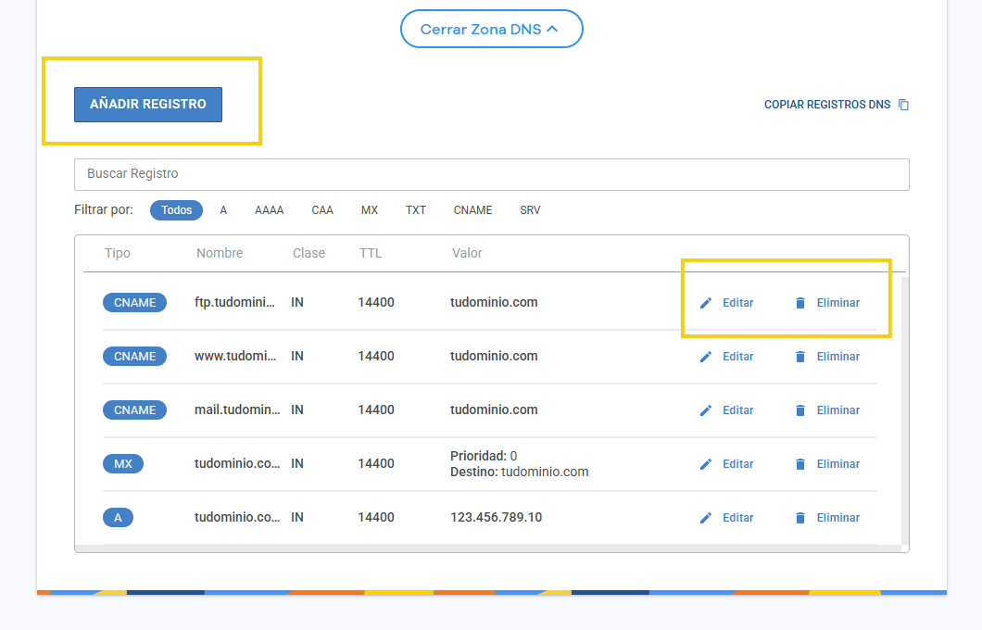Viewport: 982px width, 630px height.
Task: Click the www.tudomi... name cell
Action: [x=235, y=357]
